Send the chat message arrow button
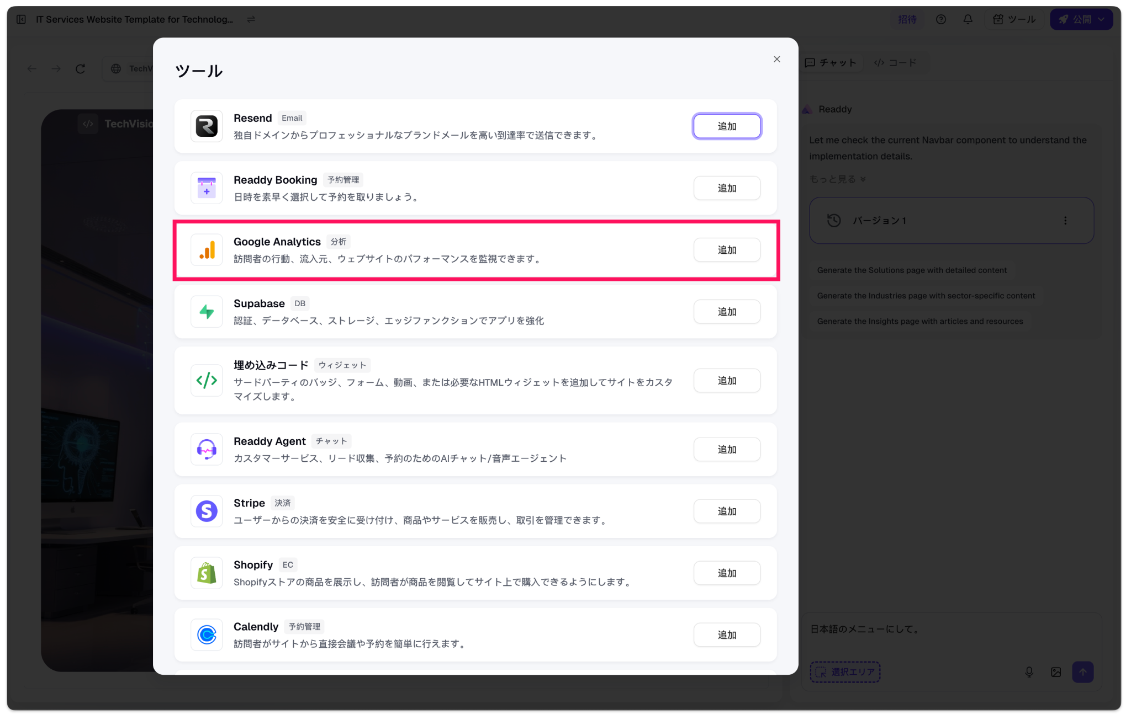1131x720 pixels. click(x=1082, y=672)
